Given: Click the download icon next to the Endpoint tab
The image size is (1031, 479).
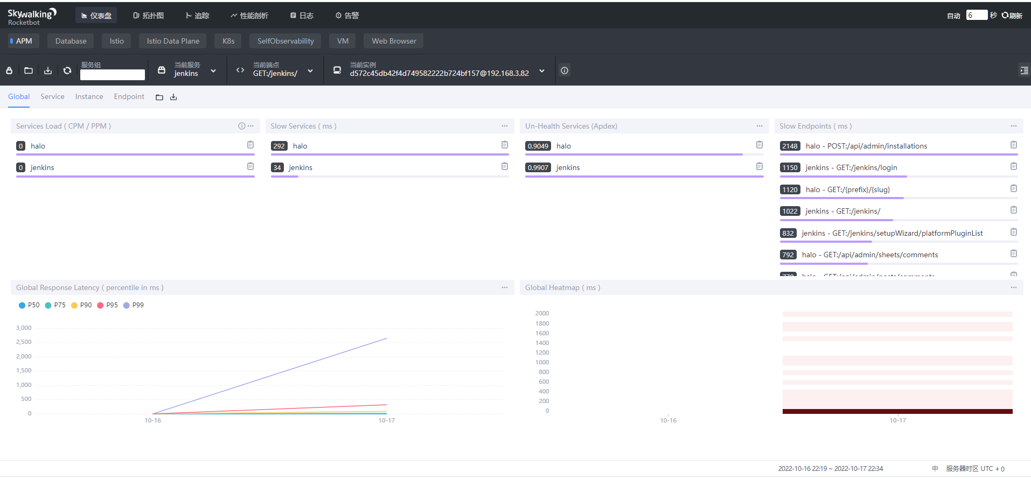Looking at the screenshot, I should [173, 97].
